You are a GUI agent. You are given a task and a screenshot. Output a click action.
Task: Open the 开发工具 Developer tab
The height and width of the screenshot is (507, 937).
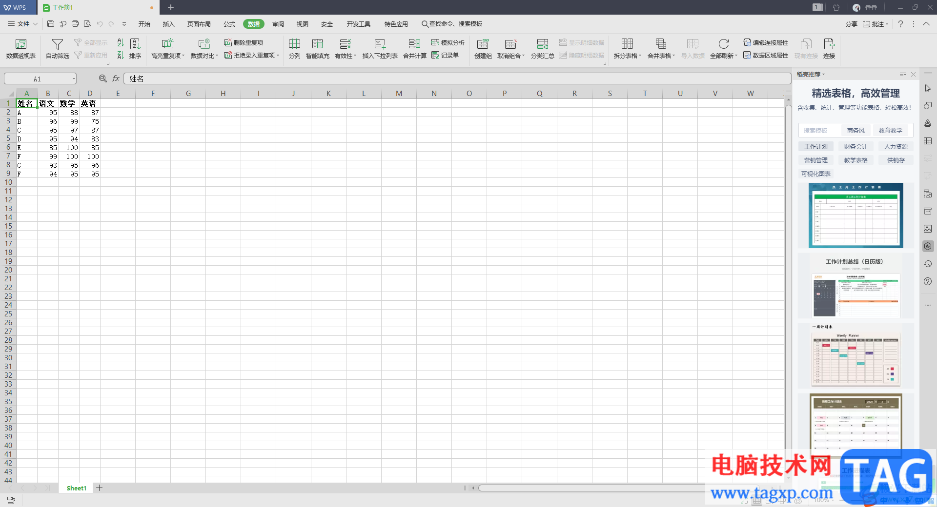click(359, 24)
